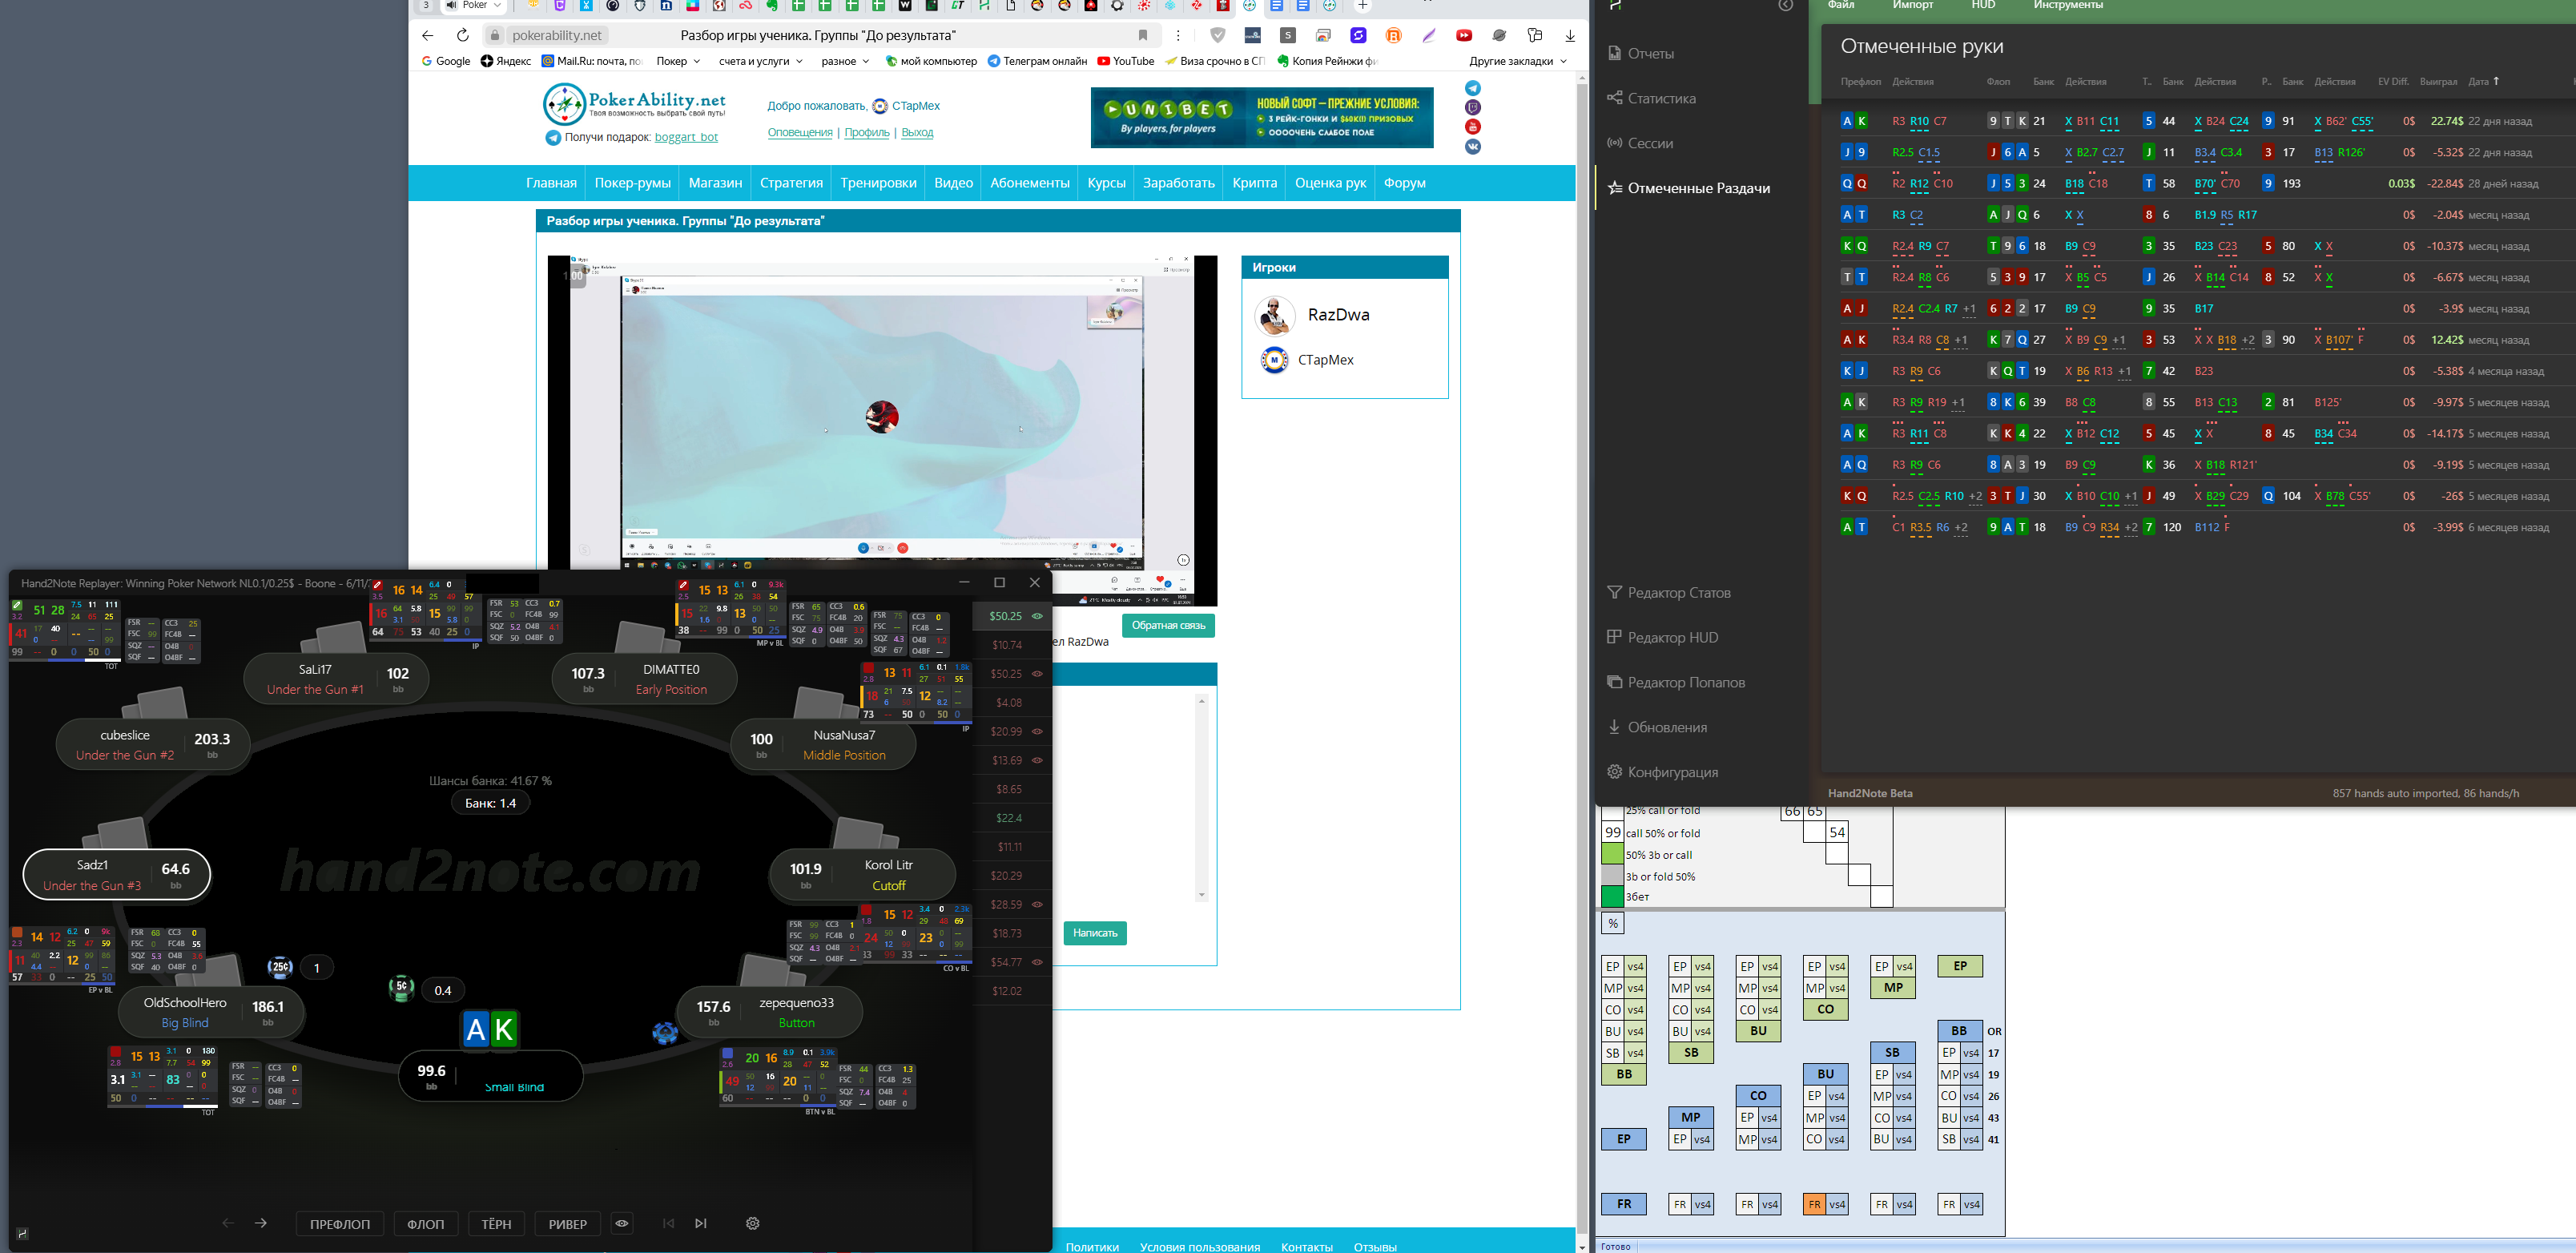2576x1253 pixels.
Task: Open Покер-румы in site navigation
Action: tap(632, 183)
